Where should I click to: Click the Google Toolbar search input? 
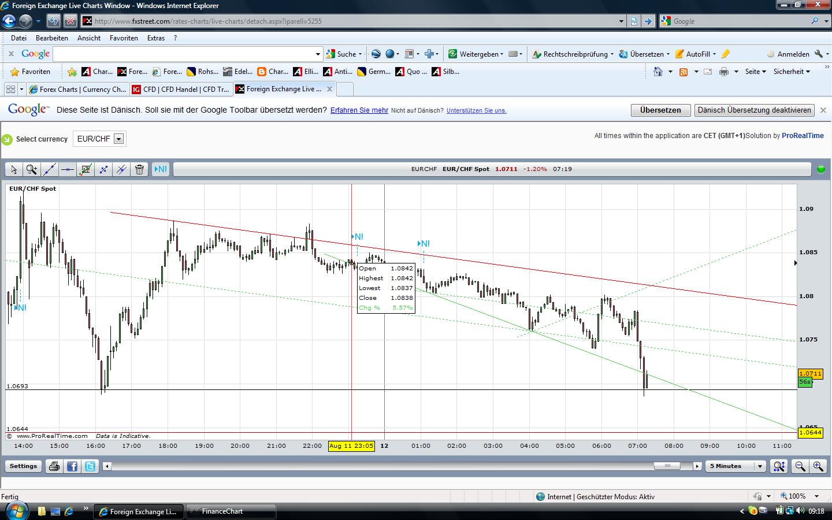click(187, 54)
